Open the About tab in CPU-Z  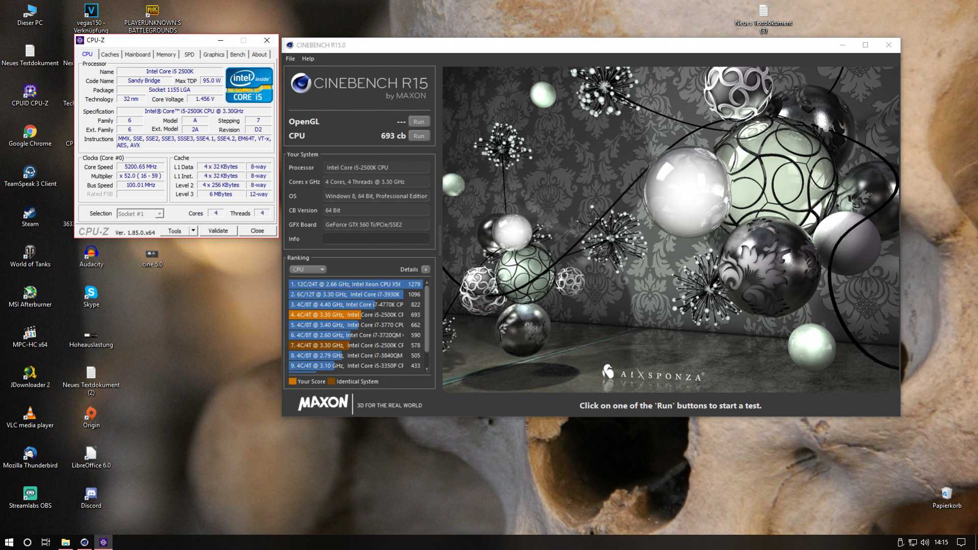tap(259, 55)
